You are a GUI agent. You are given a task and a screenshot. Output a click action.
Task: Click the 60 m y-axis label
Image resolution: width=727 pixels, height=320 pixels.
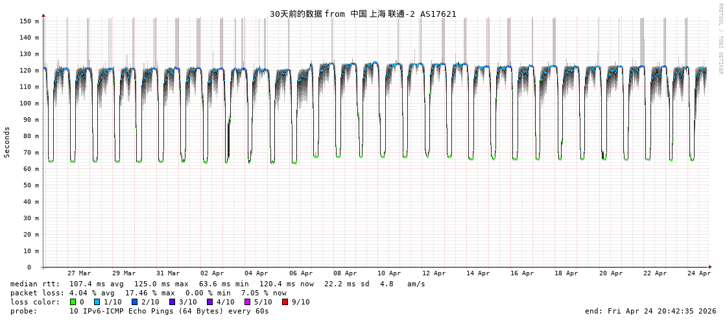[x=30, y=169]
